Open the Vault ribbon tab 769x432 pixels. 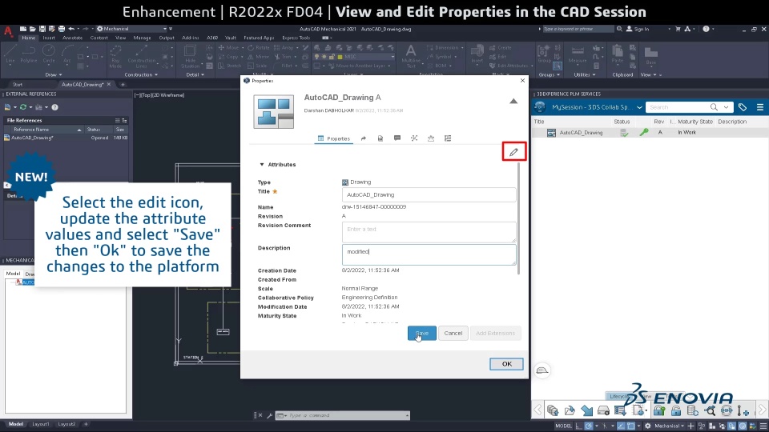coord(231,38)
